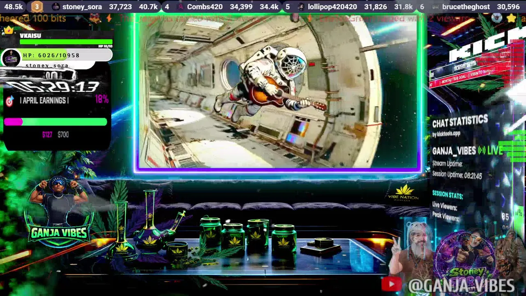Click the green LIVE status text
This screenshot has width=526, height=296.
[x=495, y=150]
